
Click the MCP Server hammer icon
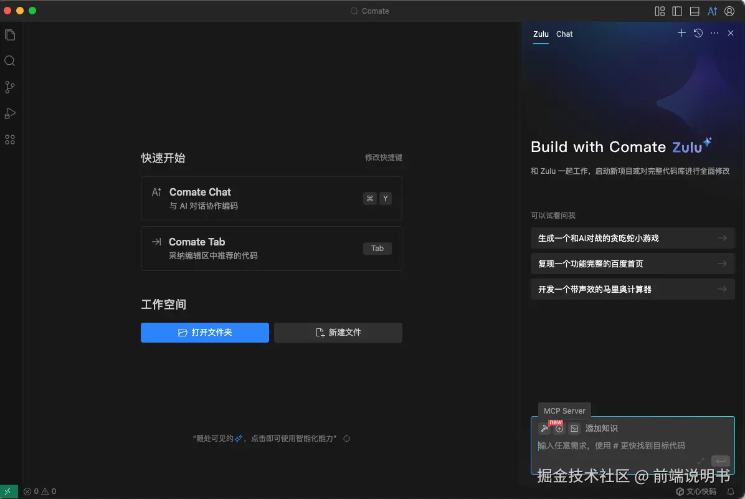(x=544, y=429)
